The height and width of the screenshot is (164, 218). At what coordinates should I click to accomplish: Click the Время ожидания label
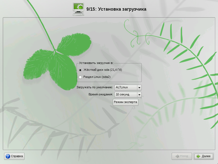pos(101,95)
